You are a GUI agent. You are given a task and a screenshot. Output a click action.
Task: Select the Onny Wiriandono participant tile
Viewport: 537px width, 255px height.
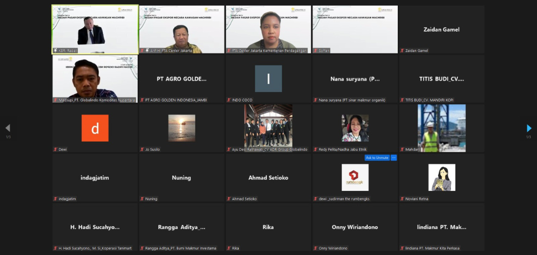pos(355,227)
